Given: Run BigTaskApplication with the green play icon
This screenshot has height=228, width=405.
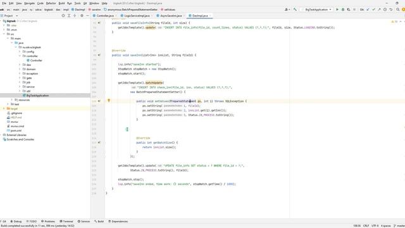Looking at the screenshot, I should (x=337, y=9).
